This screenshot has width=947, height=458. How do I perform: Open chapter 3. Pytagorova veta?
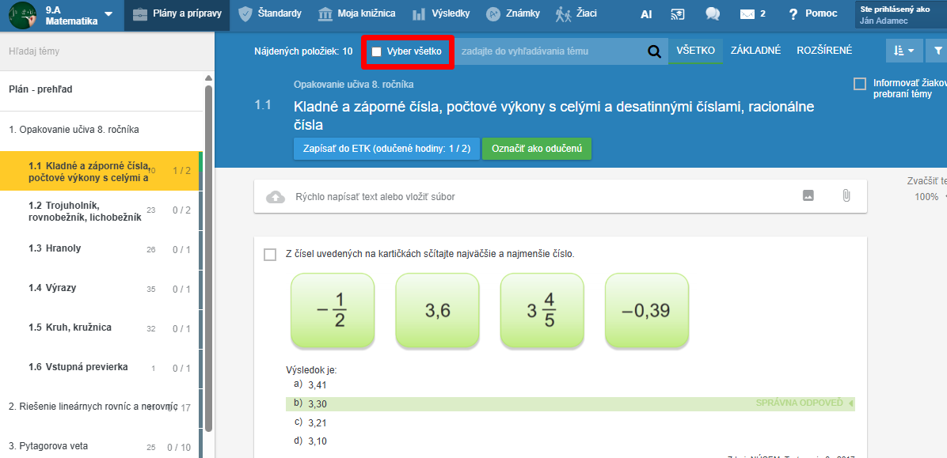(101, 447)
